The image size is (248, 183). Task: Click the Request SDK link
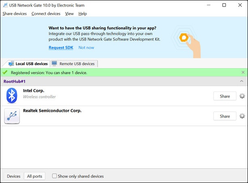tap(61, 47)
